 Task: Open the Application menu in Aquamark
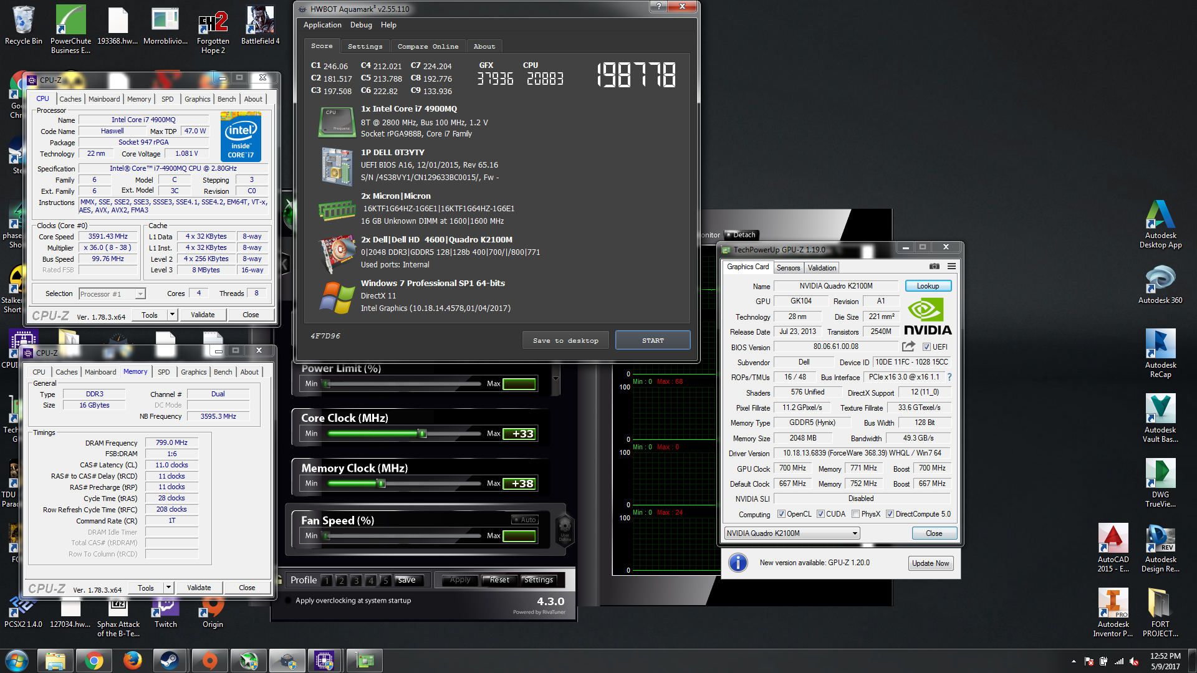click(322, 25)
